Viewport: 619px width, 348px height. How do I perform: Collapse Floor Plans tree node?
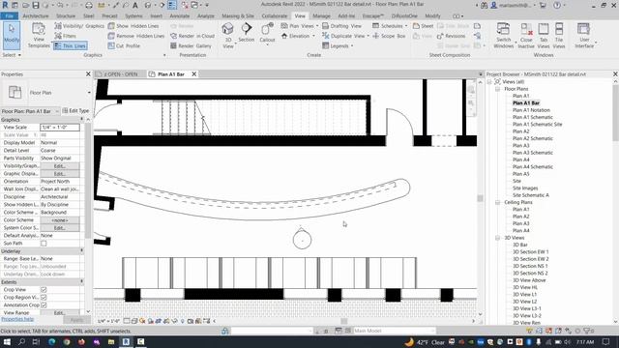coord(497,89)
